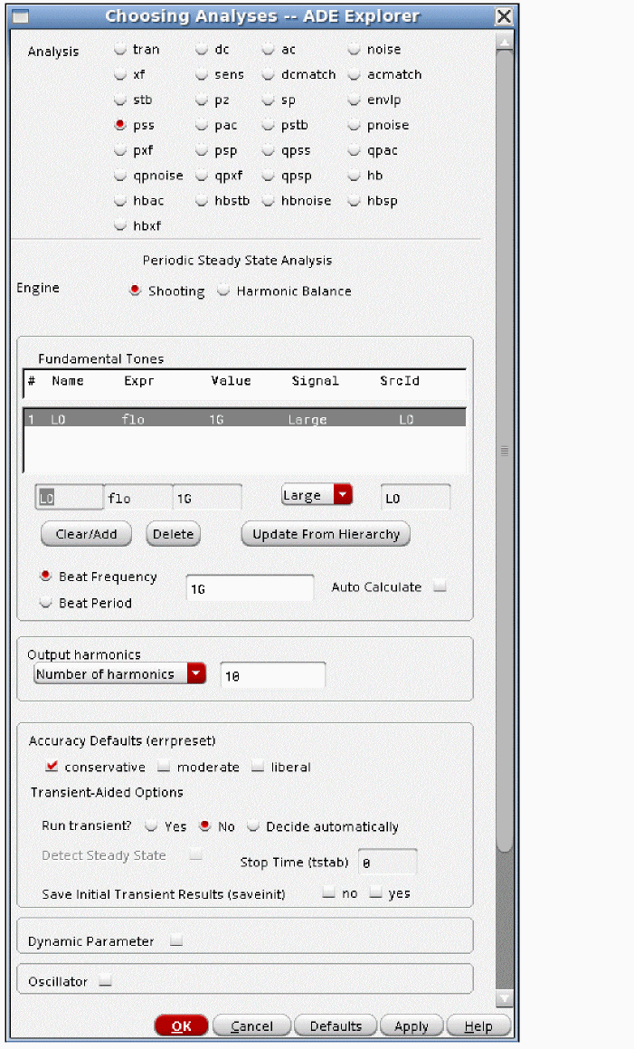Select the pz analysis
Viewport: 634px width, 1049px height.
point(202,100)
